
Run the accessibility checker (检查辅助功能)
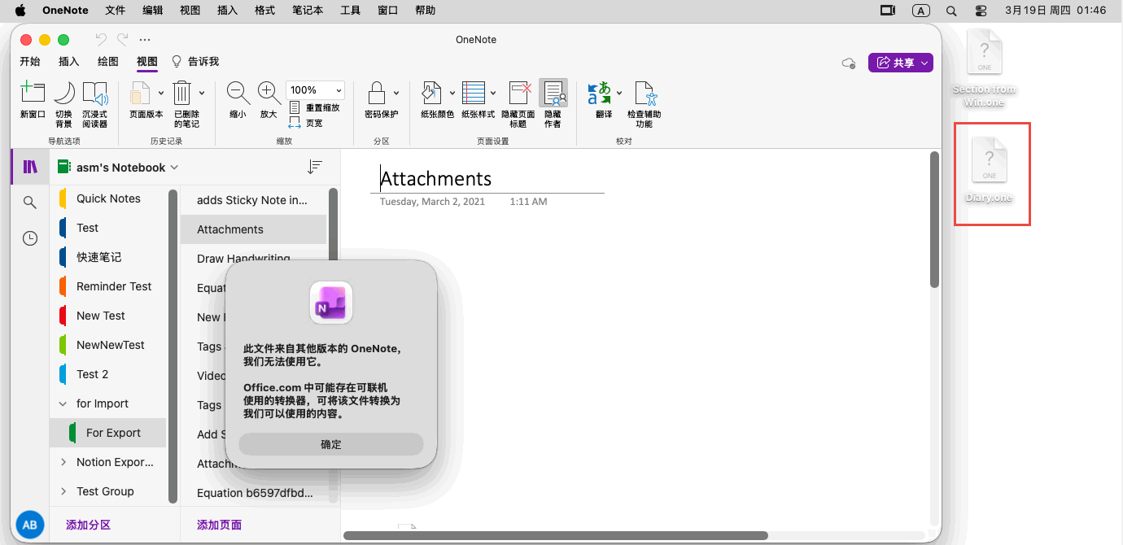tap(644, 94)
